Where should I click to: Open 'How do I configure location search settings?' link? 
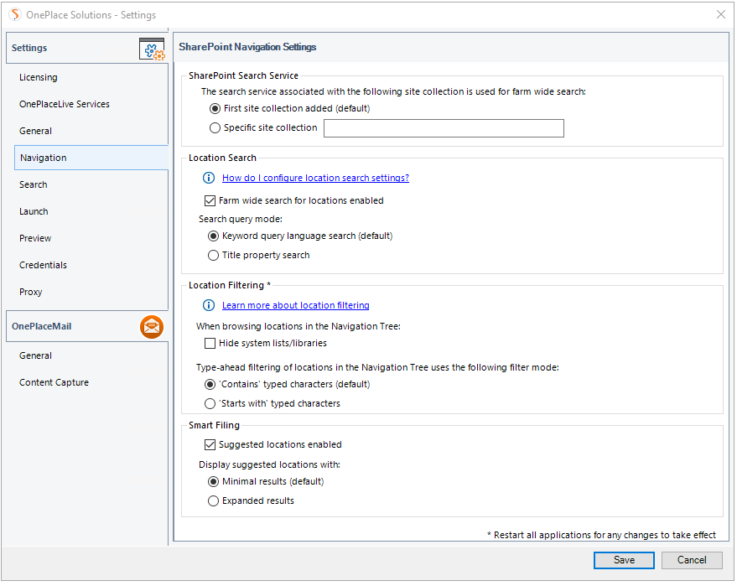315,178
